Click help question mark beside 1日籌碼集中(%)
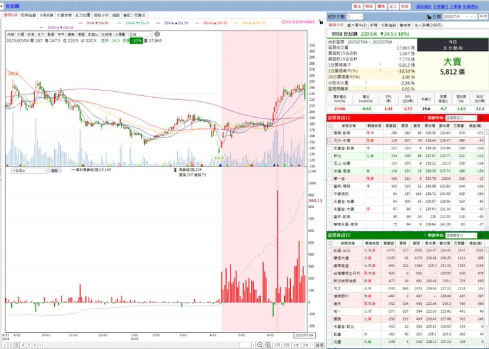This screenshot has width=489, height=349. [380, 71]
